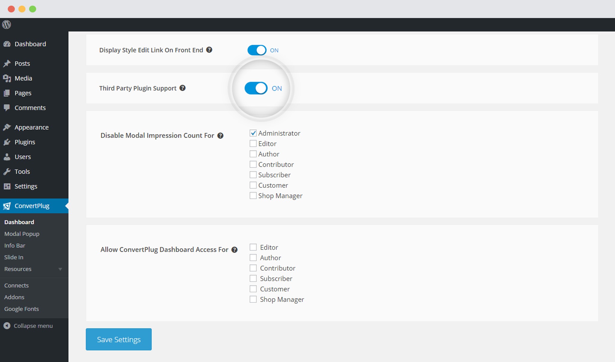615x362 pixels.
Task: Click the WordPress logo icon
Action: (7, 25)
